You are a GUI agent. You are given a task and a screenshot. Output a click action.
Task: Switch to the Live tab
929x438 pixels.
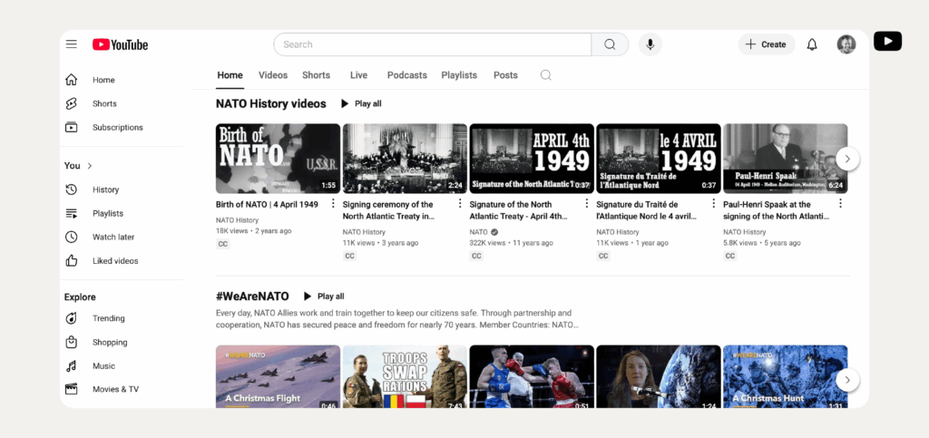click(x=358, y=75)
